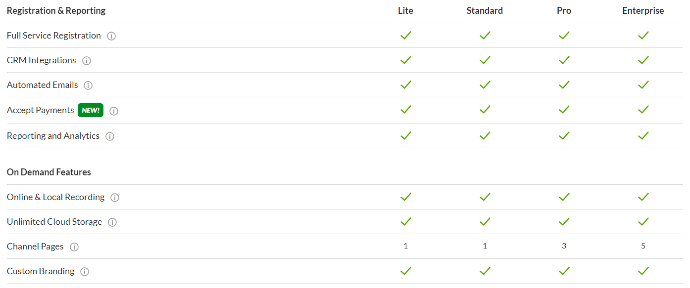Click the On Demand Features section heading
This screenshot has height=288, width=690.
(49, 172)
